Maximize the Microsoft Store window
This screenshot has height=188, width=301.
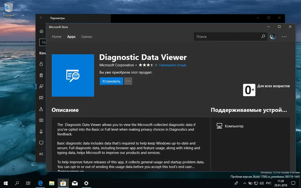coord(279,27)
